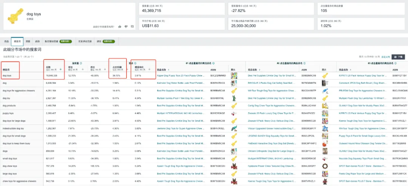Open #2 image in dog products row
The image size is (408, 186).
325,106
